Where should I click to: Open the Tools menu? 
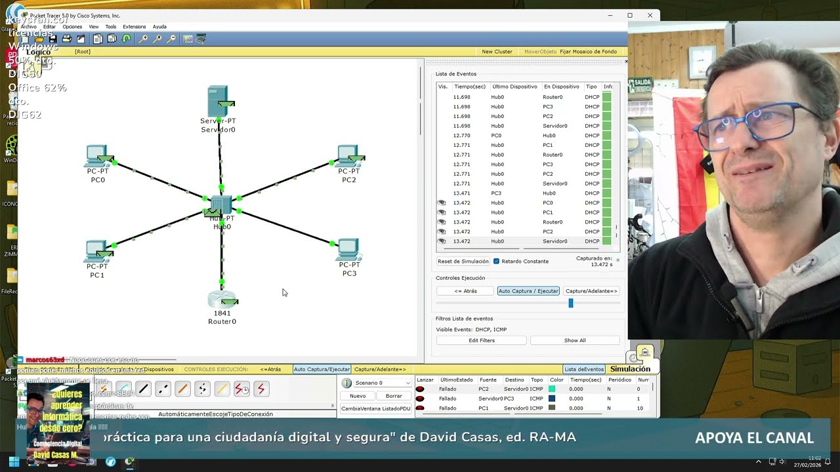tap(111, 27)
